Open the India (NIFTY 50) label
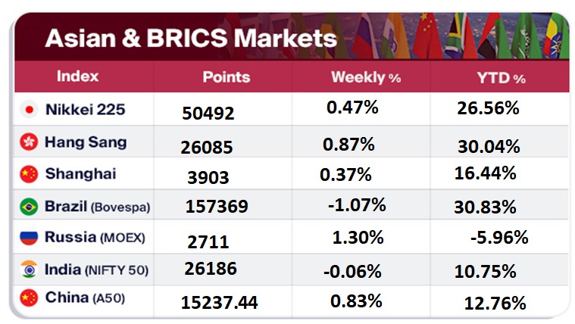This screenshot has width=575, height=324. pyautogui.click(x=96, y=269)
